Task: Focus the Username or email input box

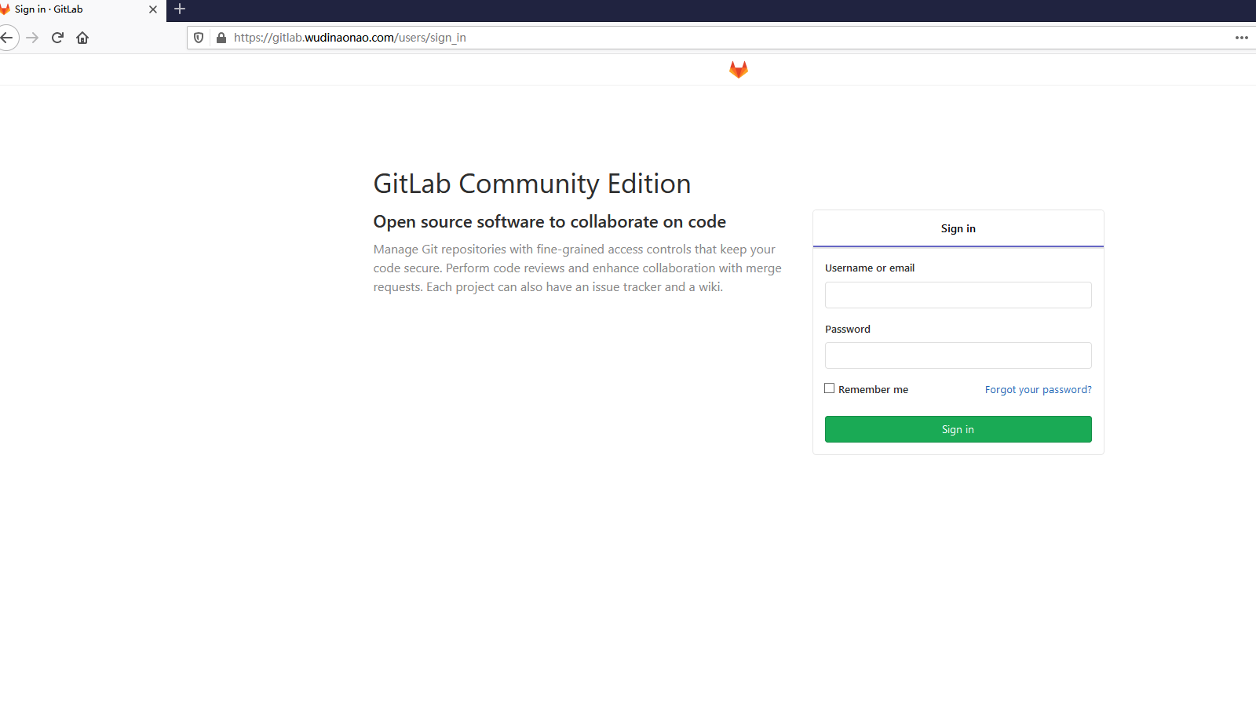Action: point(958,295)
